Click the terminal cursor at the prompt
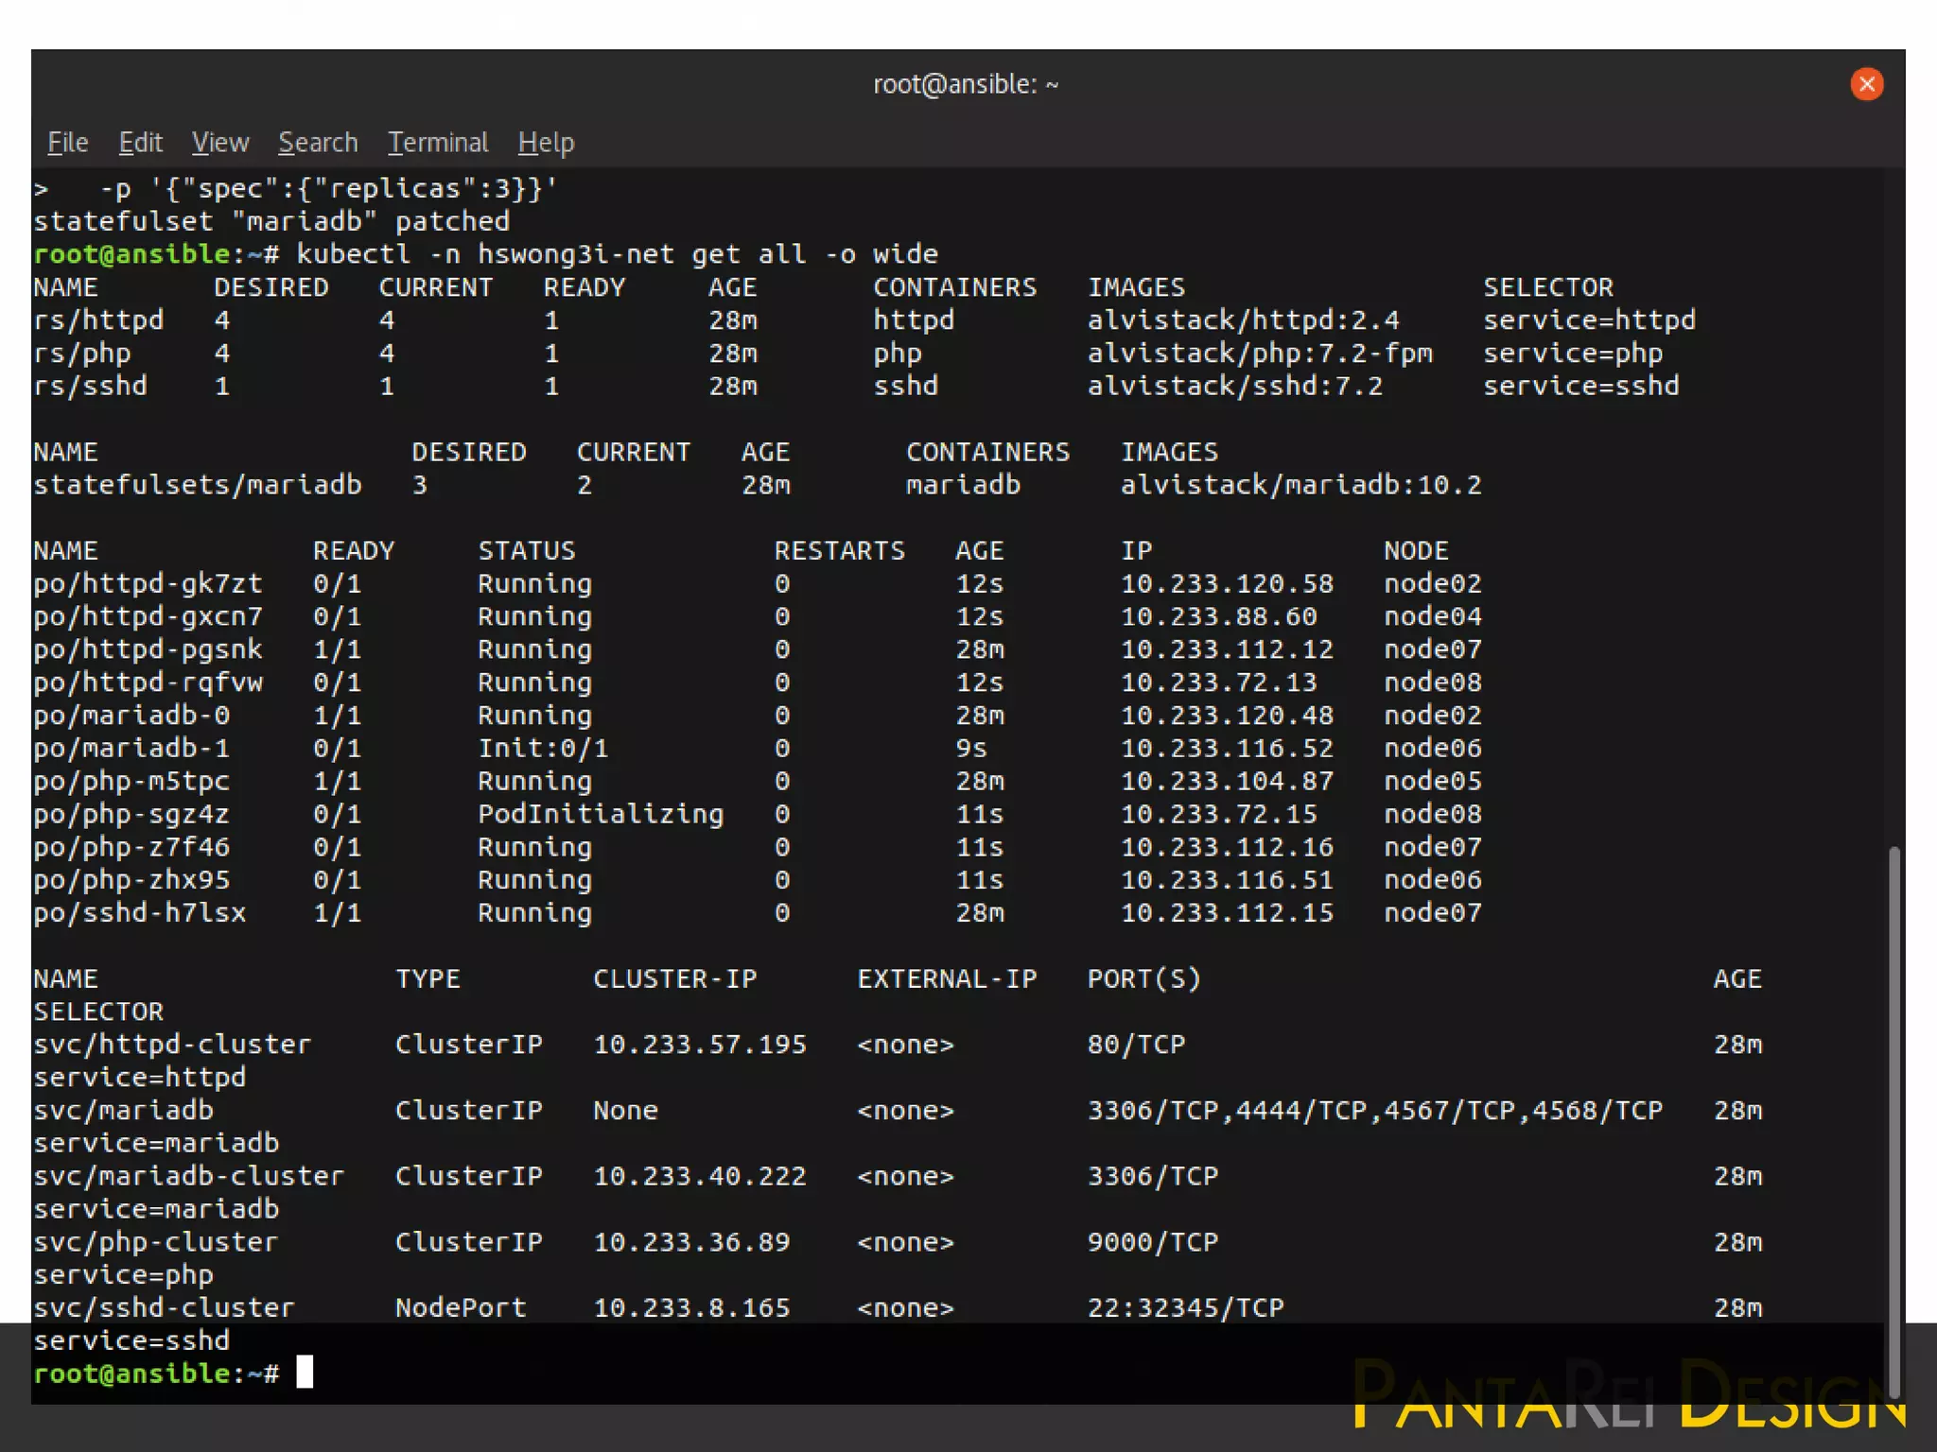The height and width of the screenshot is (1452, 1937). click(x=305, y=1372)
